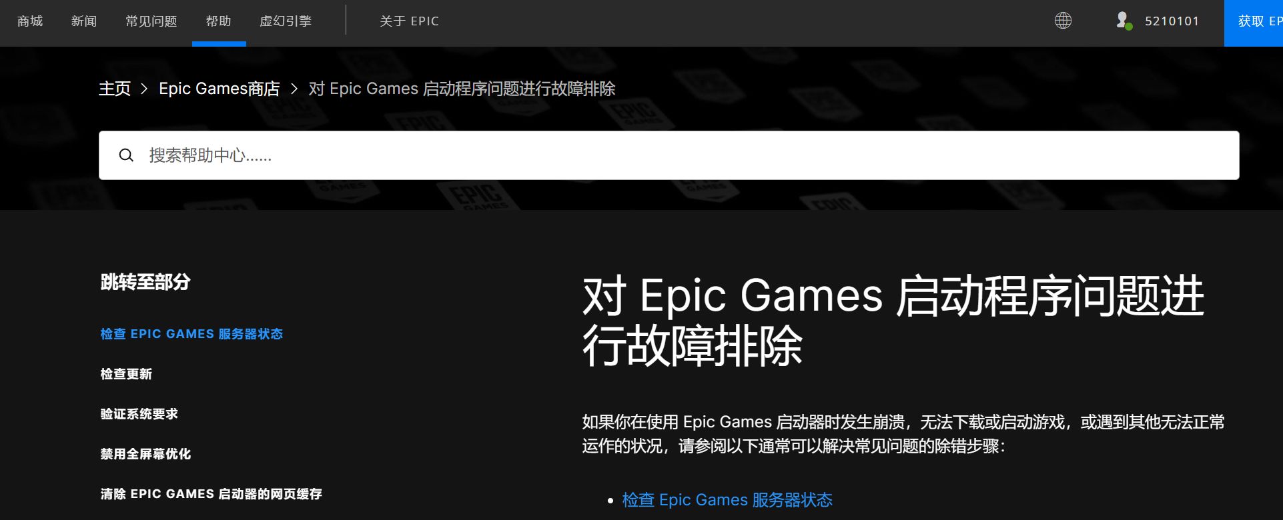
Task: Click the current-page breadcrumb 对 Epic Games 启动程序问题进行故障排除
Action: click(462, 89)
